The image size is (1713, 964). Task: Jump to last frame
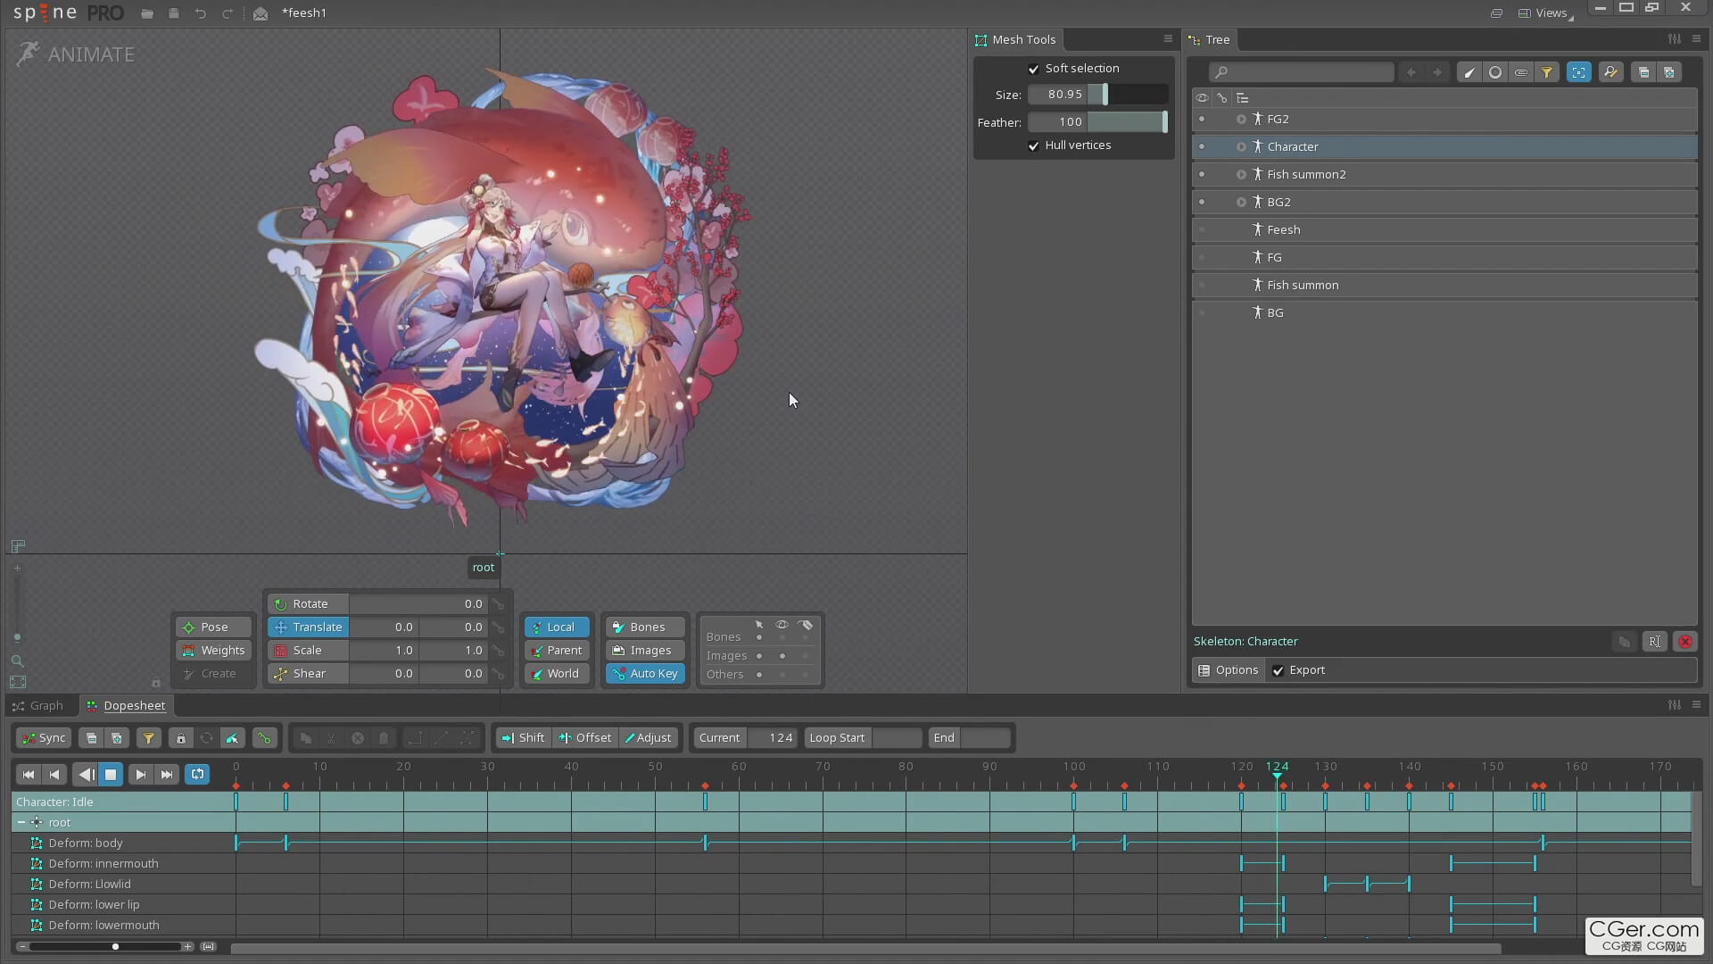166,775
